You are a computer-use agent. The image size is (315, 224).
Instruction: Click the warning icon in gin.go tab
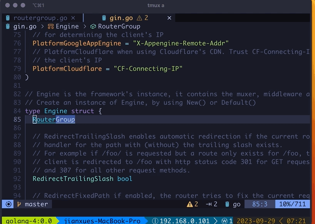coord(139,18)
